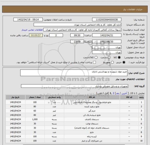
Task: Select the خدمت radio button
Action: click(109, 58)
